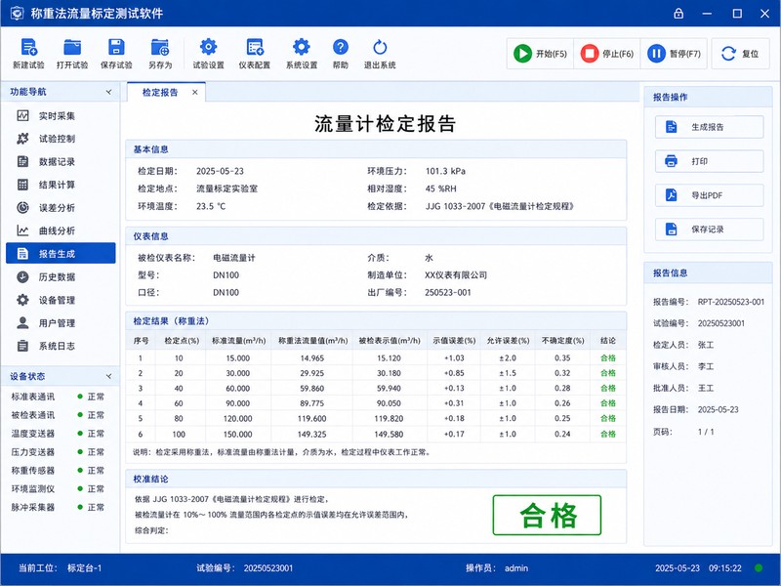Click the 生成报告 button

click(x=709, y=127)
